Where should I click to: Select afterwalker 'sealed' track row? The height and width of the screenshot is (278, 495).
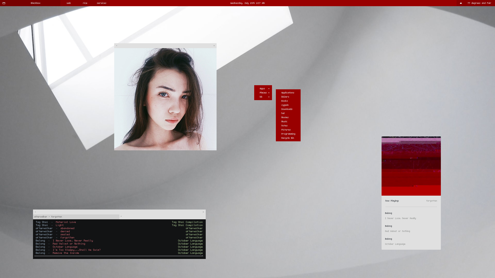pos(119,234)
